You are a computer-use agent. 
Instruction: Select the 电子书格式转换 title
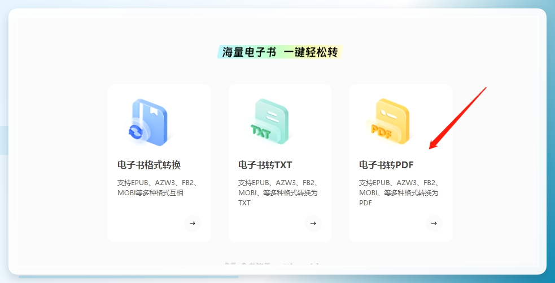coord(149,165)
